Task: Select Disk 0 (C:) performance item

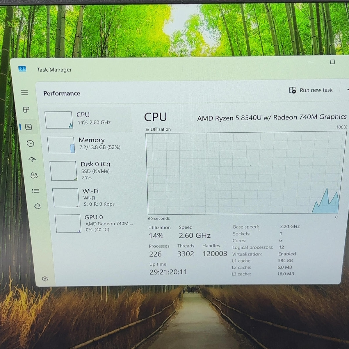Action: pyautogui.click(x=91, y=171)
